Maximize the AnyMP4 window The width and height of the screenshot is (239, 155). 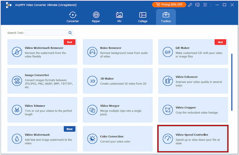[224, 5]
